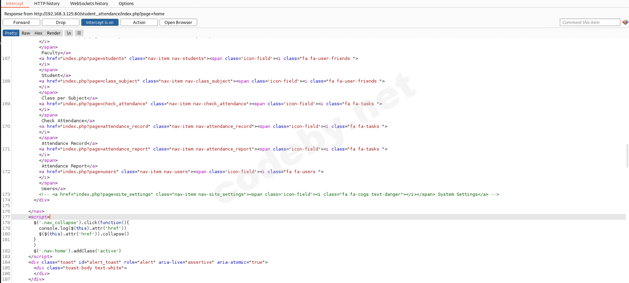Toggle the Intercept is on button
Viewport: 629px width, 283px height.
[x=100, y=22]
